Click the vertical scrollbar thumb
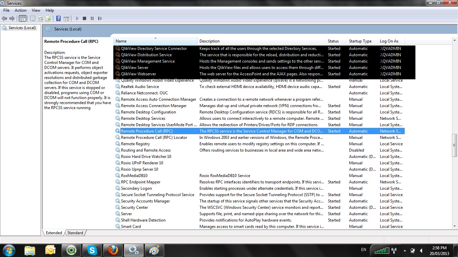Image resolution: width=458 pixels, height=257 pixels. (x=455, y=145)
